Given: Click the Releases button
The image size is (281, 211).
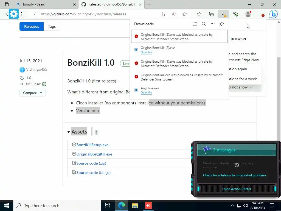Looking at the screenshot, I should [32, 26].
